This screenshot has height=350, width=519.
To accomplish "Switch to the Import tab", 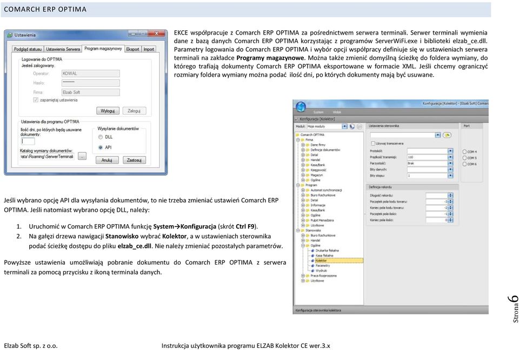I will coord(149,49).
